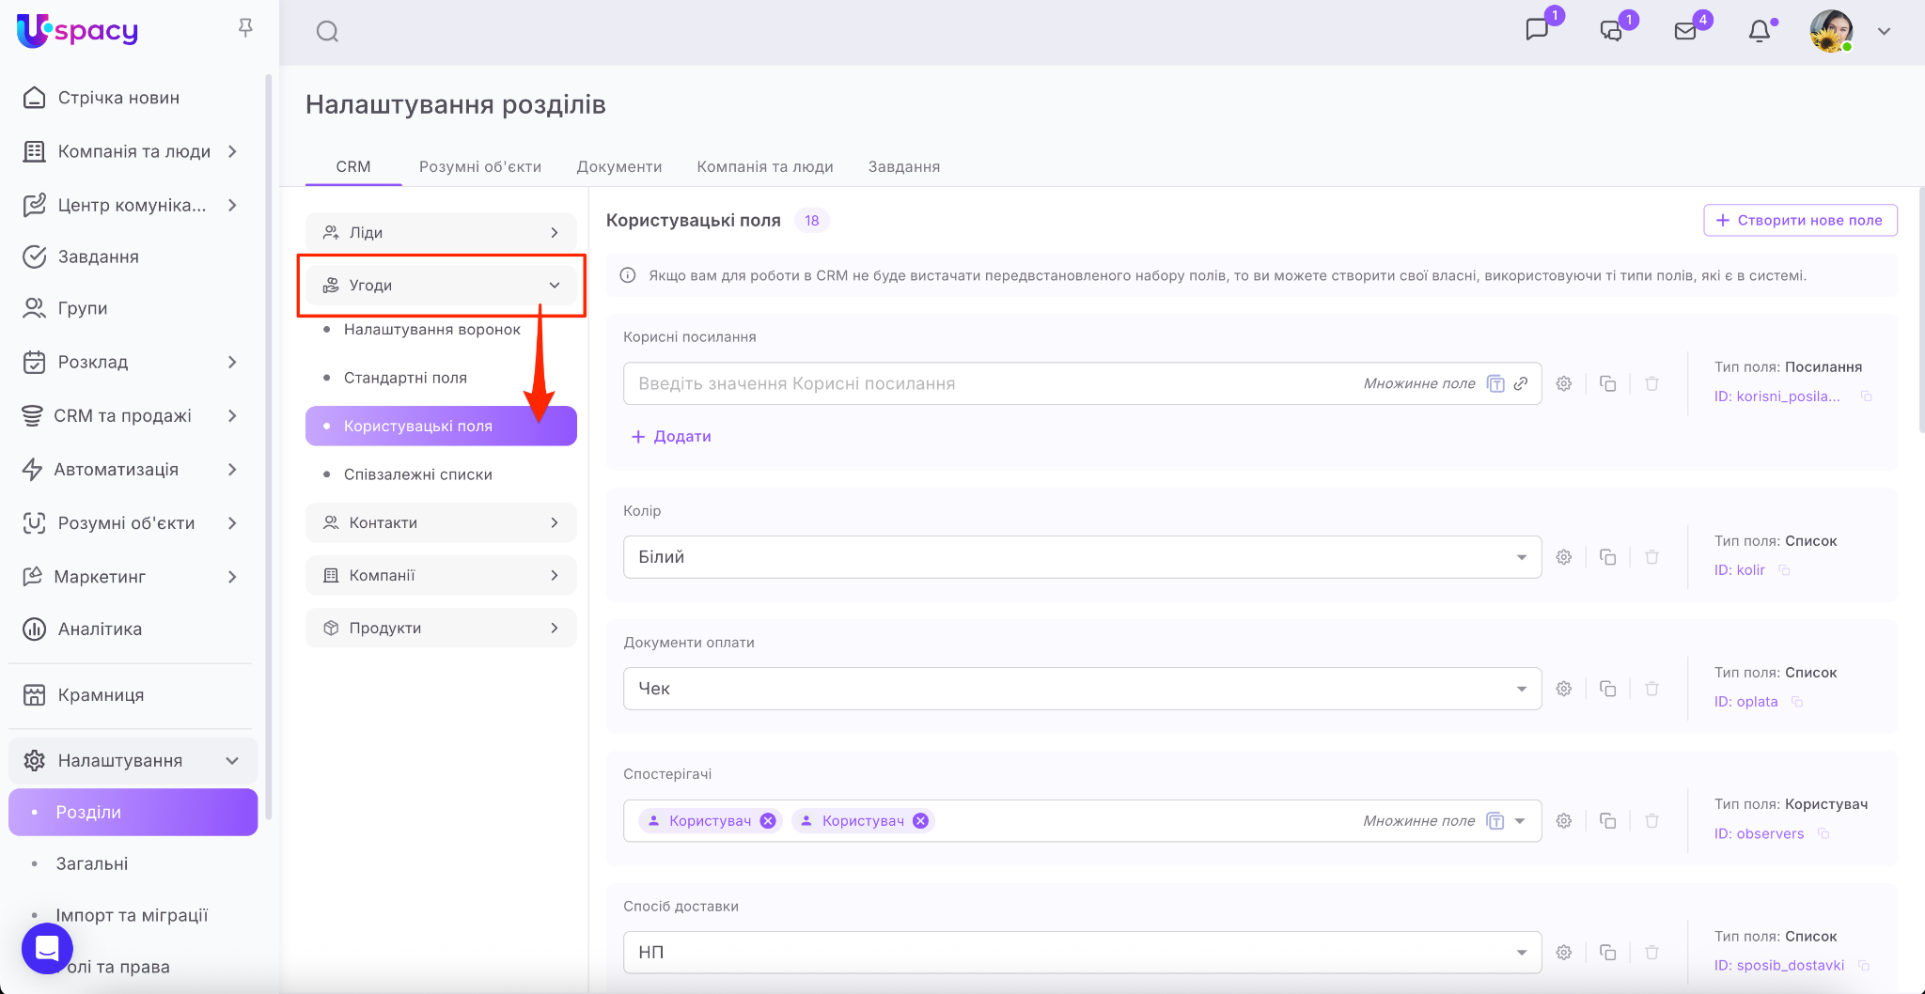Click the search magnifier icon
Image resolution: width=1925 pixels, height=994 pixels.
[x=327, y=32]
